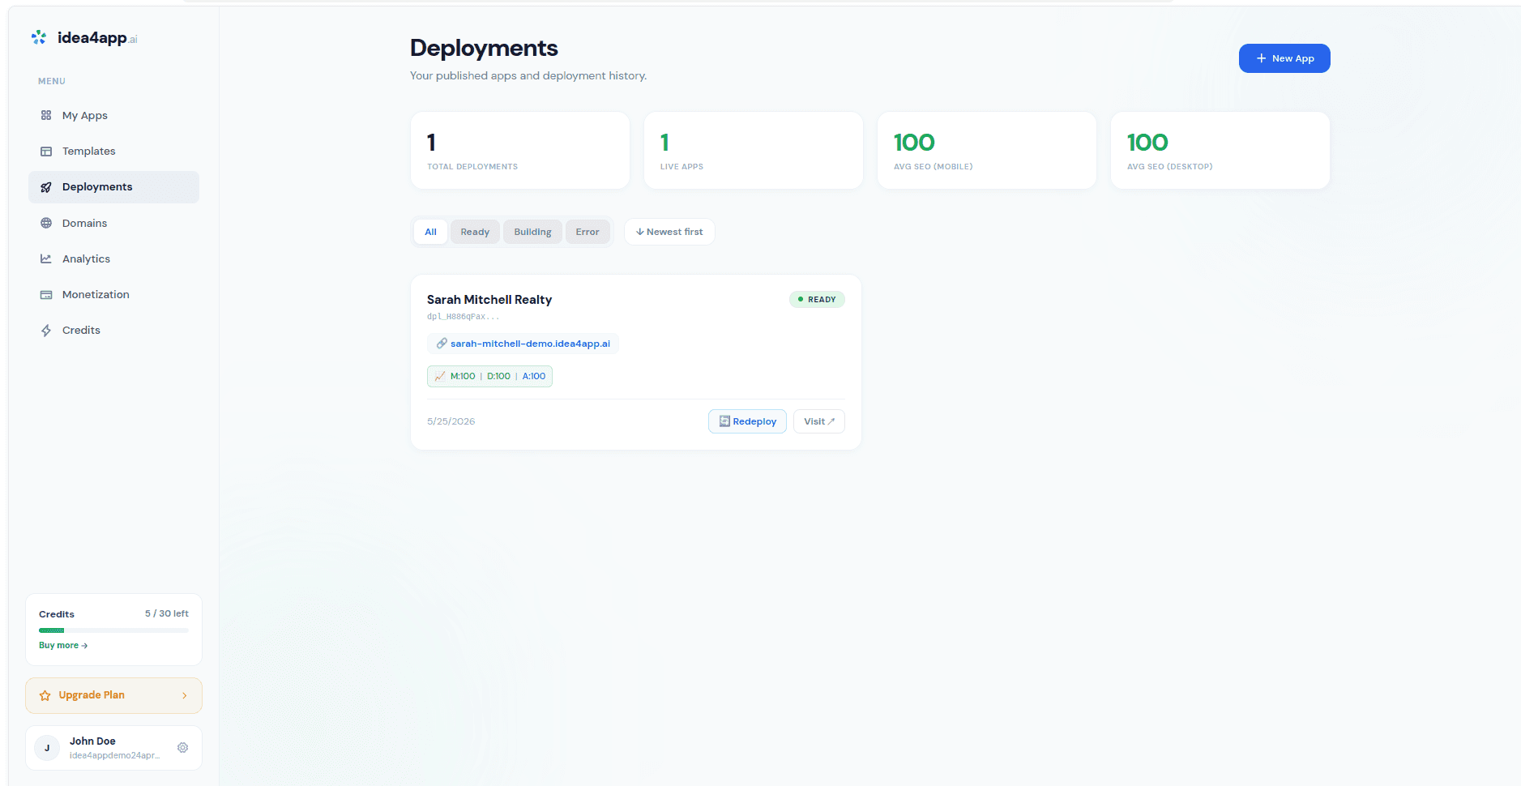
Task: Toggle the Newest first sort order
Action: pyautogui.click(x=669, y=232)
